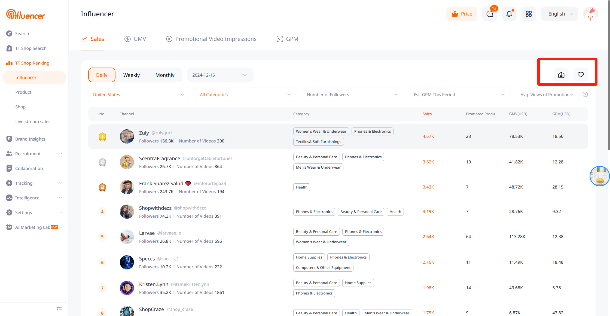Viewport: 610px width, 316px height.
Task: Switch to Weekly ranking period
Action: pos(131,75)
